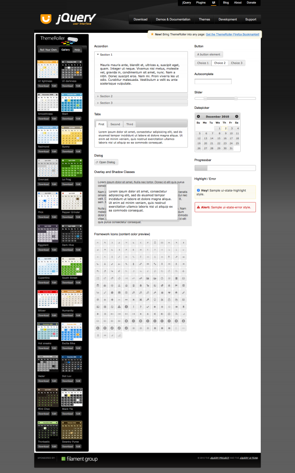The width and height of the screenshot is (295, 473).
Task: Click the pencil icon in the grid
Action: pyautogui.click(x=105, y=292)
